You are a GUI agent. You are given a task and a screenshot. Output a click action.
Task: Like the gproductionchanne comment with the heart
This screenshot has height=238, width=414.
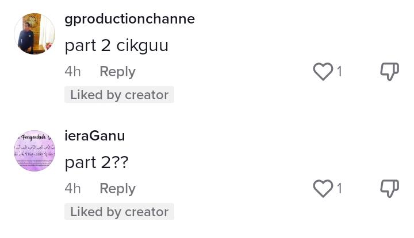click(x=323, y=72)
